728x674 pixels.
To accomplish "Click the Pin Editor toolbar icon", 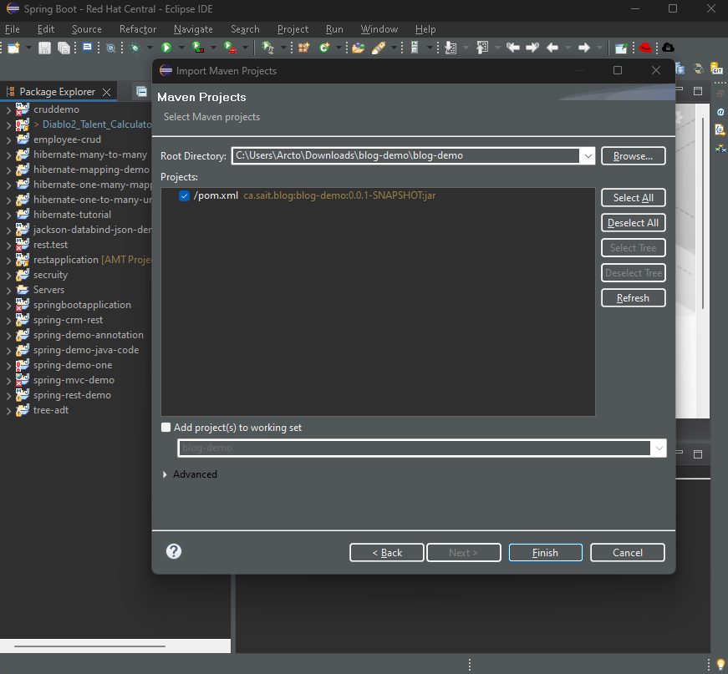I will pyautogui.click(x=621, y=48).
